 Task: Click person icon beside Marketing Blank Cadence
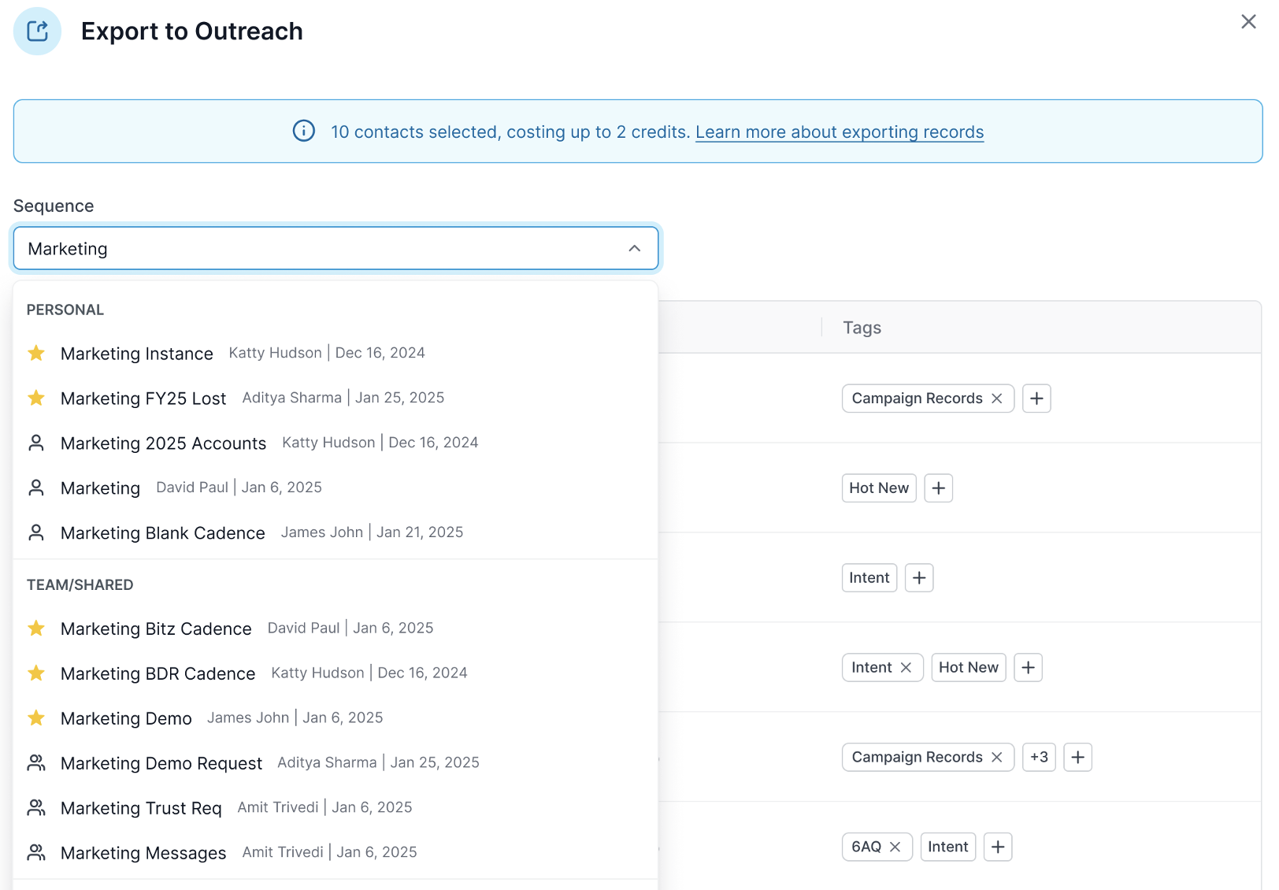click(x=36, y=532)
